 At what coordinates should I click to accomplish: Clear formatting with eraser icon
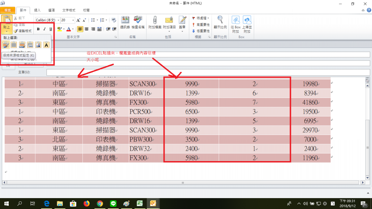pyautogui.click(x=114, y=20)
